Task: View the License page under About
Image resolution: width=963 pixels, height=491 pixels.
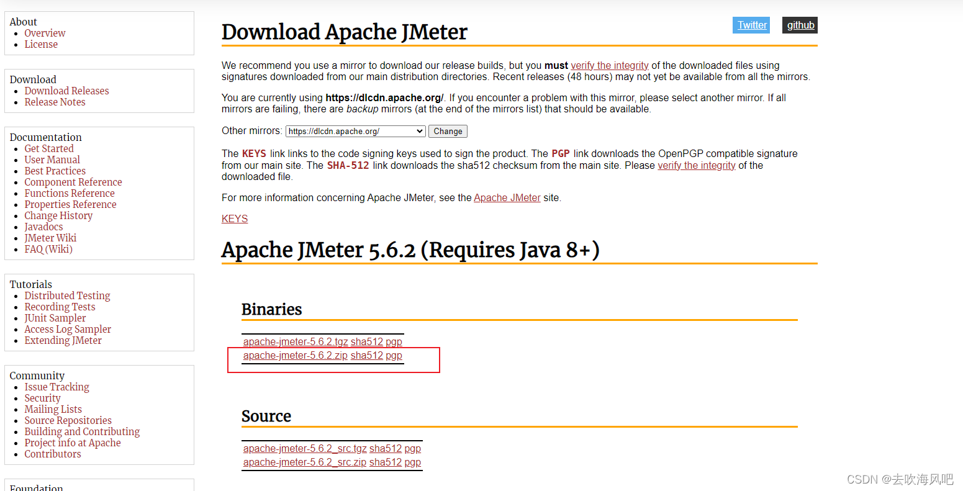Action: 41,44
